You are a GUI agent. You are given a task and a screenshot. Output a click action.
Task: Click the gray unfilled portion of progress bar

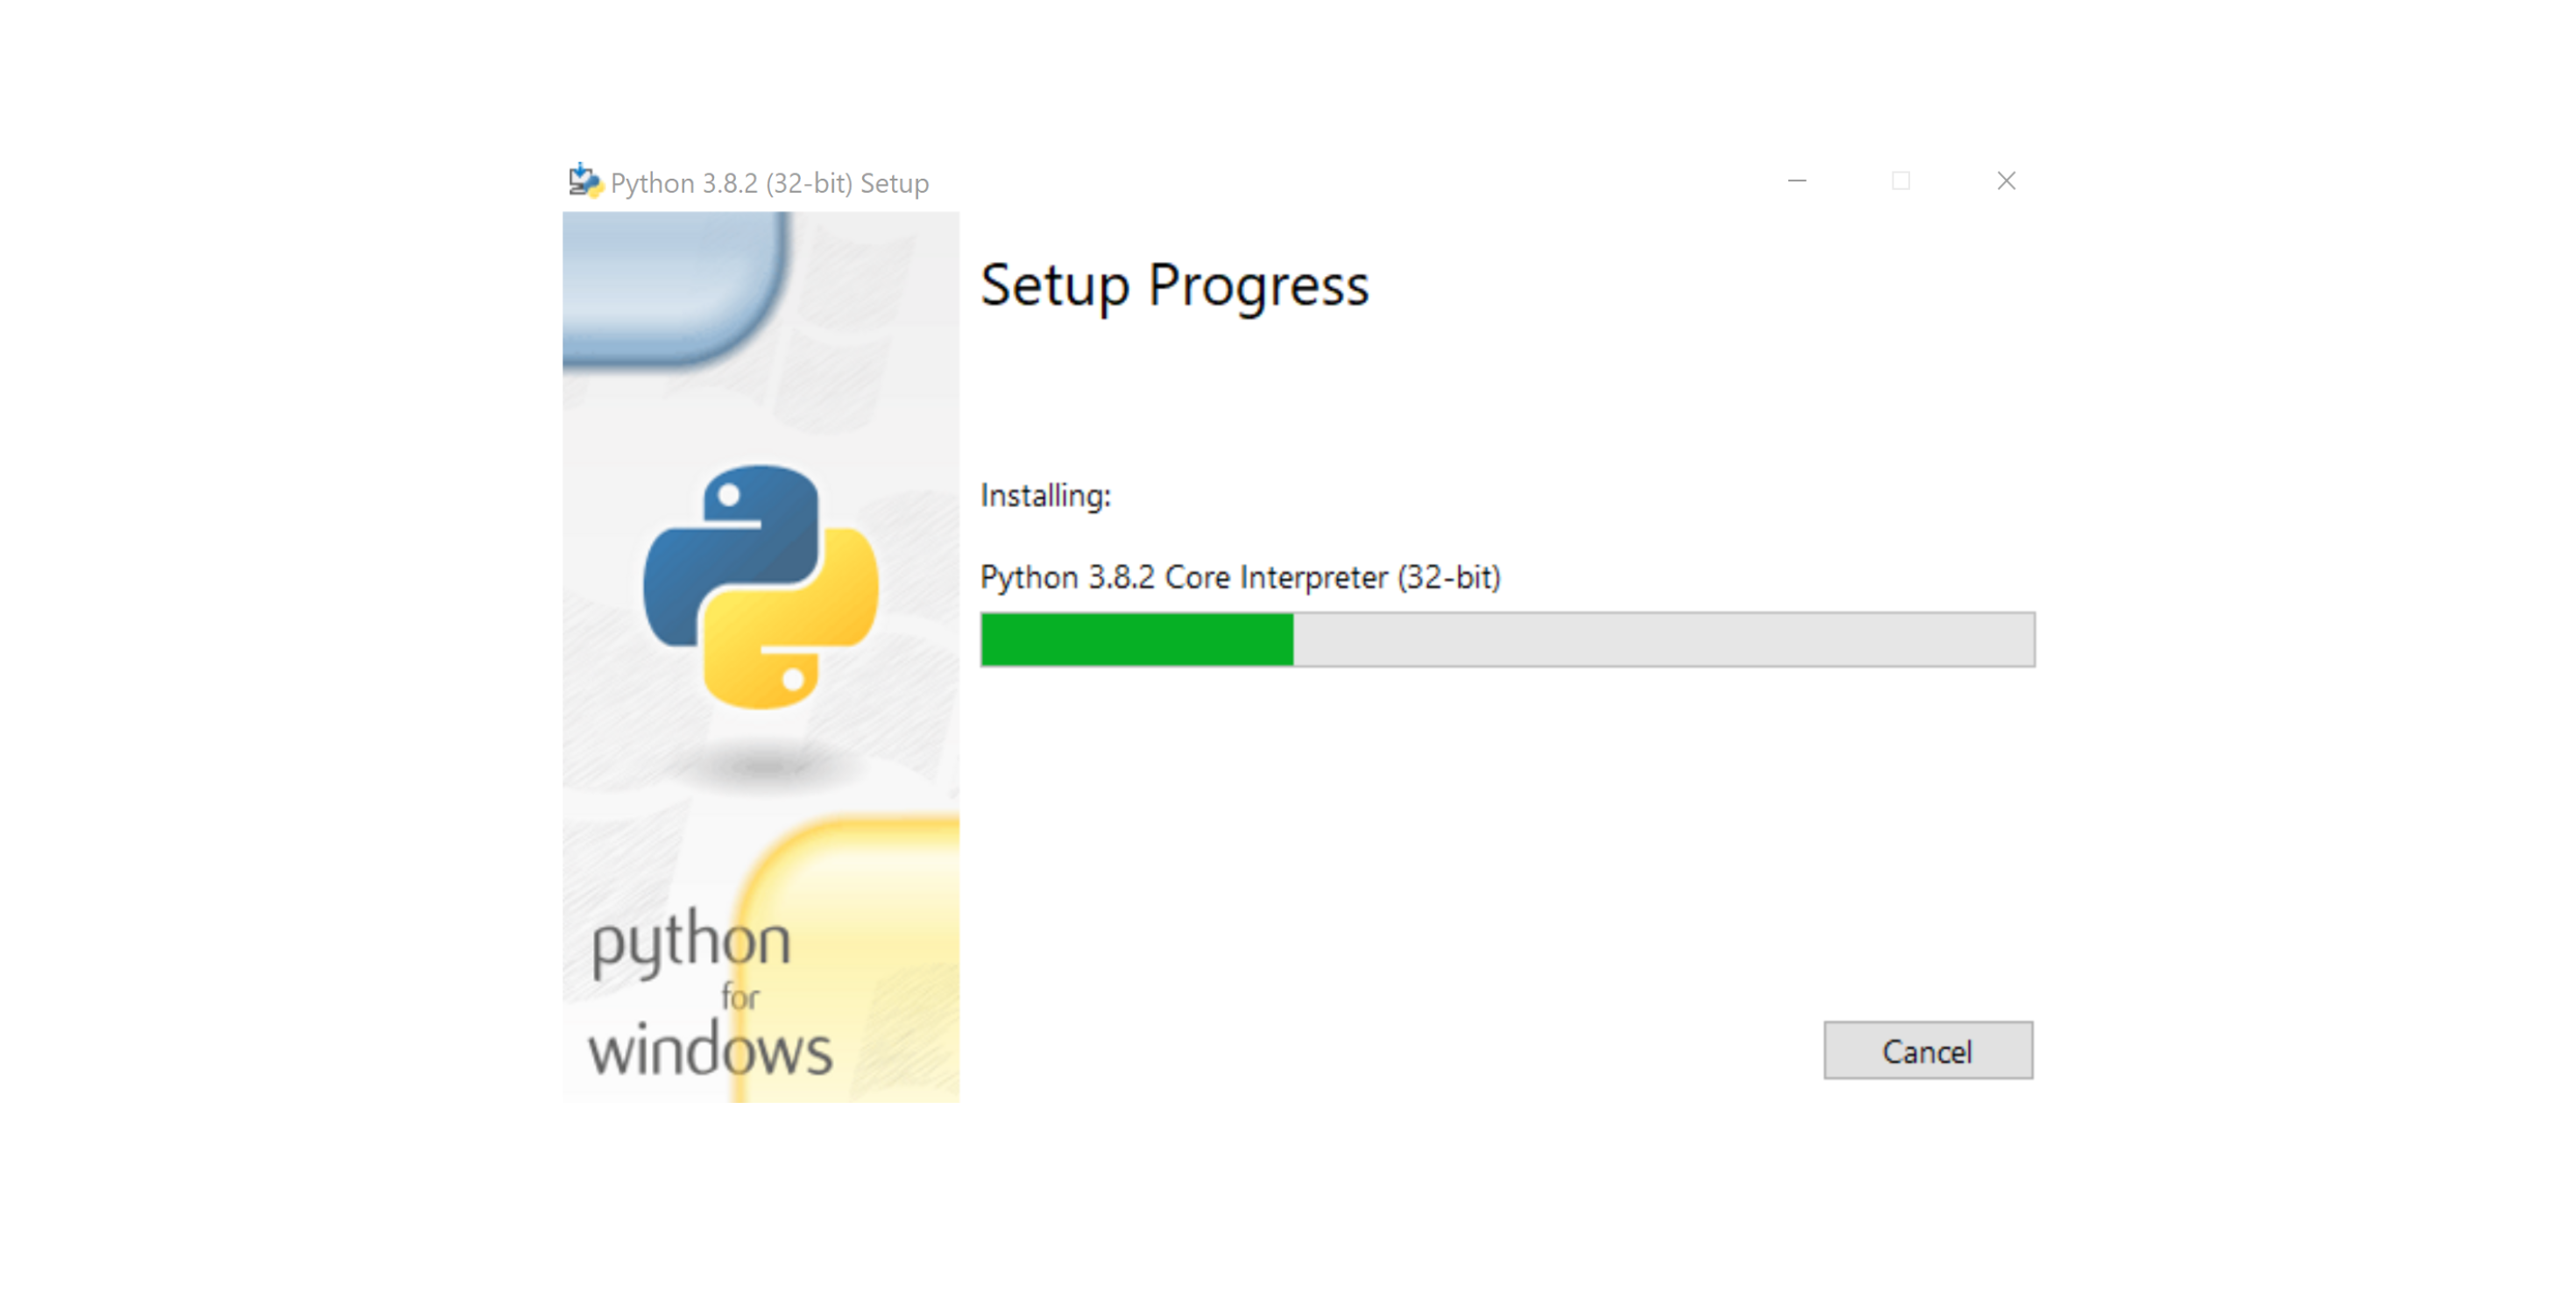[1664, 639]
